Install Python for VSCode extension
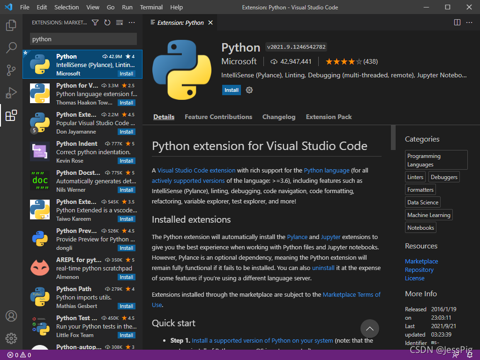The image size is (480, 360). [x=127, y=103]
